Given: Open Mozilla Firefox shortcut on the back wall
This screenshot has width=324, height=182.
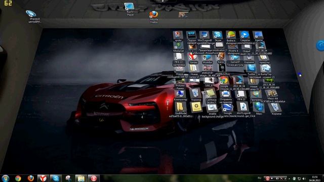Looking at the screenshot, I should [x=154, y=17].
